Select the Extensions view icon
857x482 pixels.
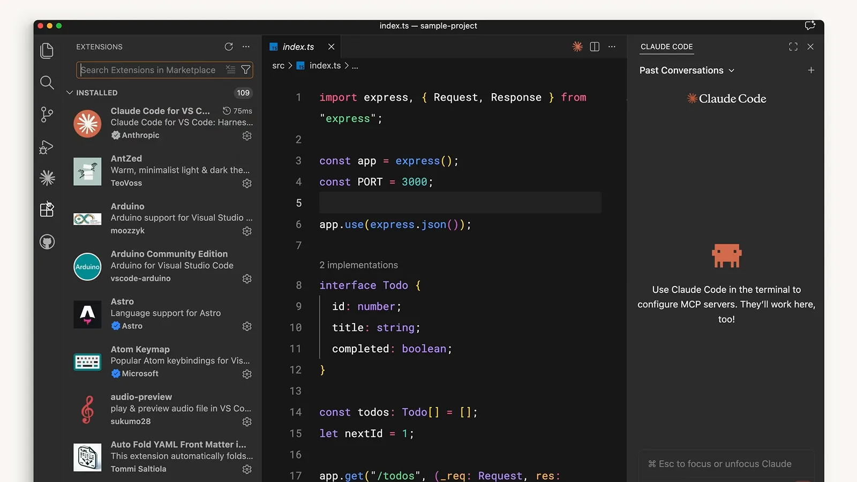[x=47, y=209]
